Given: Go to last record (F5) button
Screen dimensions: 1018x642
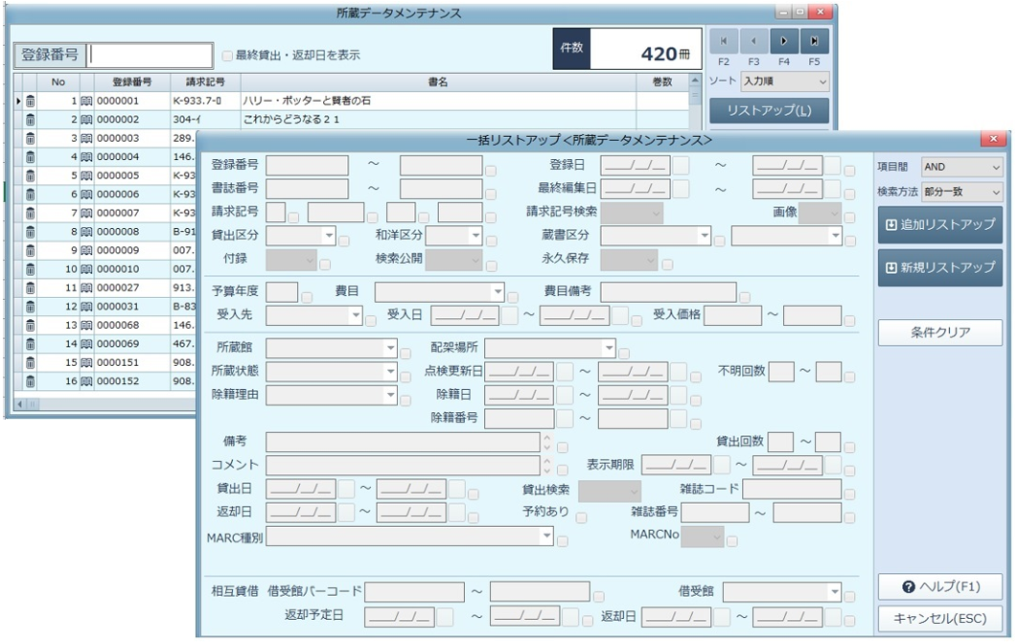Looking at the screenshot, I should 814,41.
